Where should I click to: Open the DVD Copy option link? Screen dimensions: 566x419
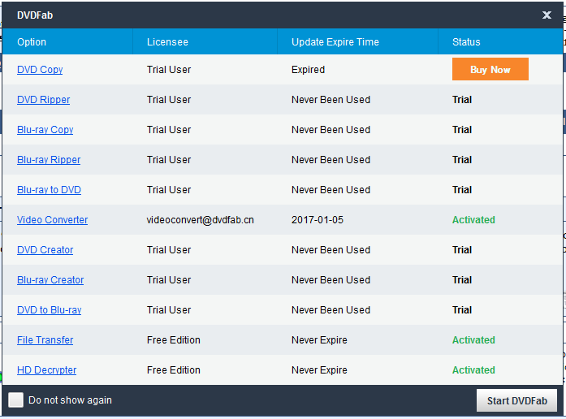click(40, 70)
